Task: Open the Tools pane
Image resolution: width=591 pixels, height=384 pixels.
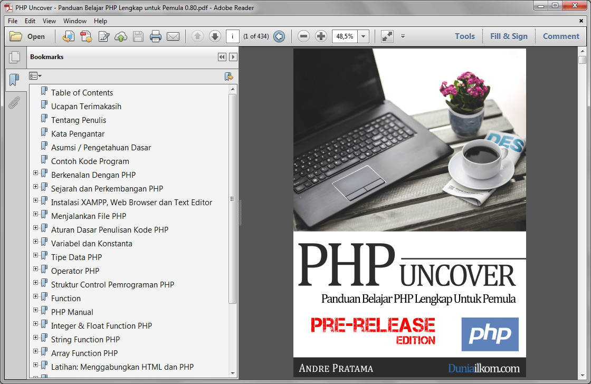Action: tap(465, 36)
